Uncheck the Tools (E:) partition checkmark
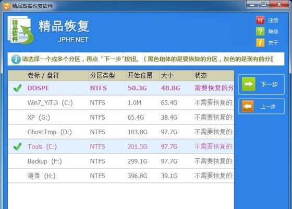Viewport: 292px width, 209px height. (18, 147)
